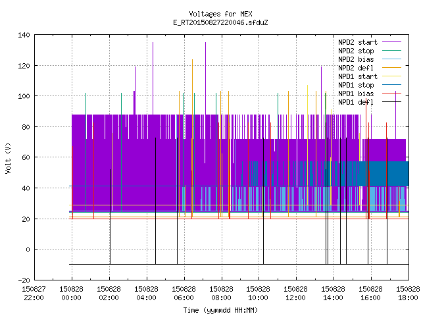Click the x-axis tick 150828 00:00
421x316 pixels.
(x=72, y=294)
